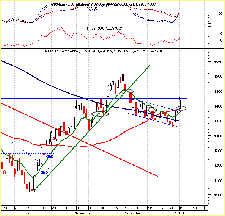This screenshot has width=225, height=216.
Task: Select the December month label
Action: point(133,213)
